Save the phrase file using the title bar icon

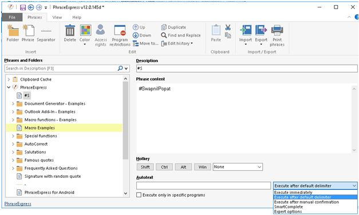click(23, 7)
